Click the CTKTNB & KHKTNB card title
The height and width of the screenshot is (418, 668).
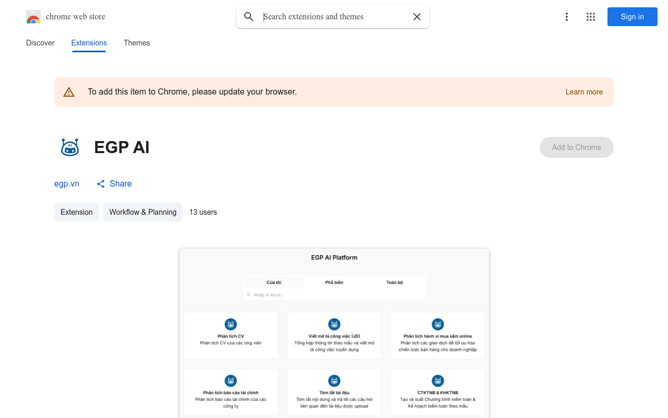438,393
